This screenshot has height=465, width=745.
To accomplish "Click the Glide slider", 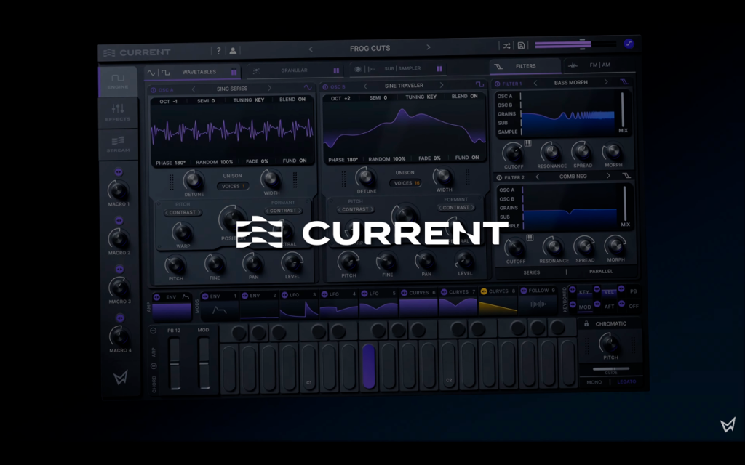I will click(x=611, y=368).
